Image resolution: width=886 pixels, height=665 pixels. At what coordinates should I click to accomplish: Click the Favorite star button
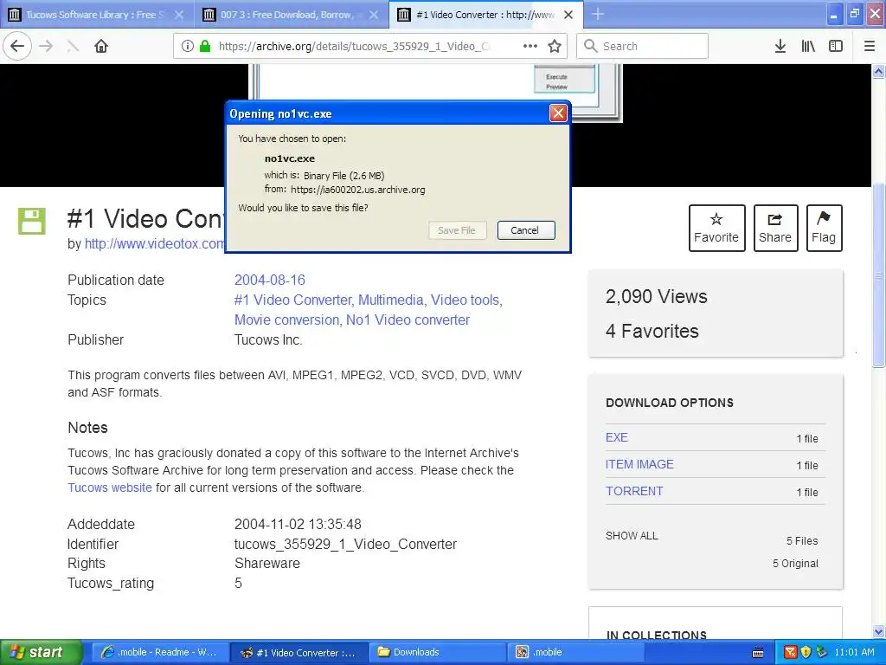716,228
